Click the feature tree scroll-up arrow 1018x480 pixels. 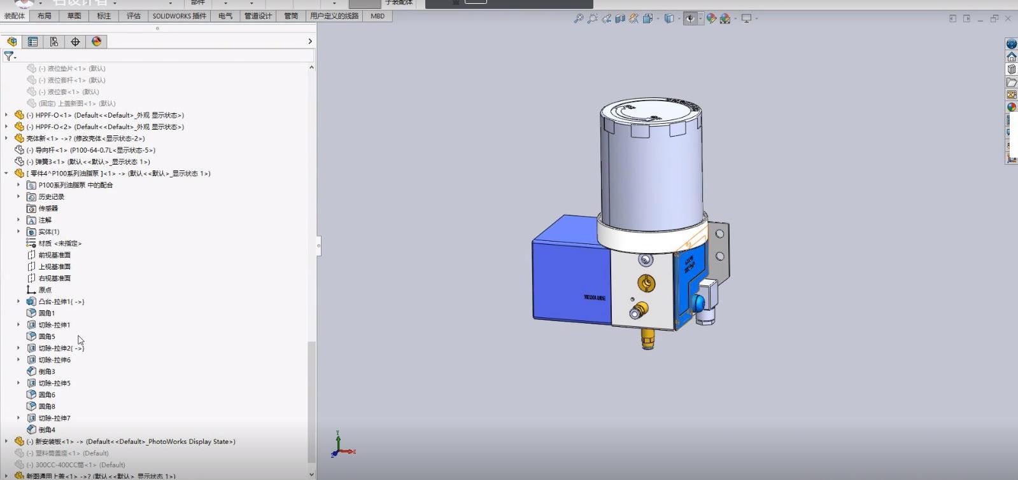pyautogui.click(x=311, y=67)
